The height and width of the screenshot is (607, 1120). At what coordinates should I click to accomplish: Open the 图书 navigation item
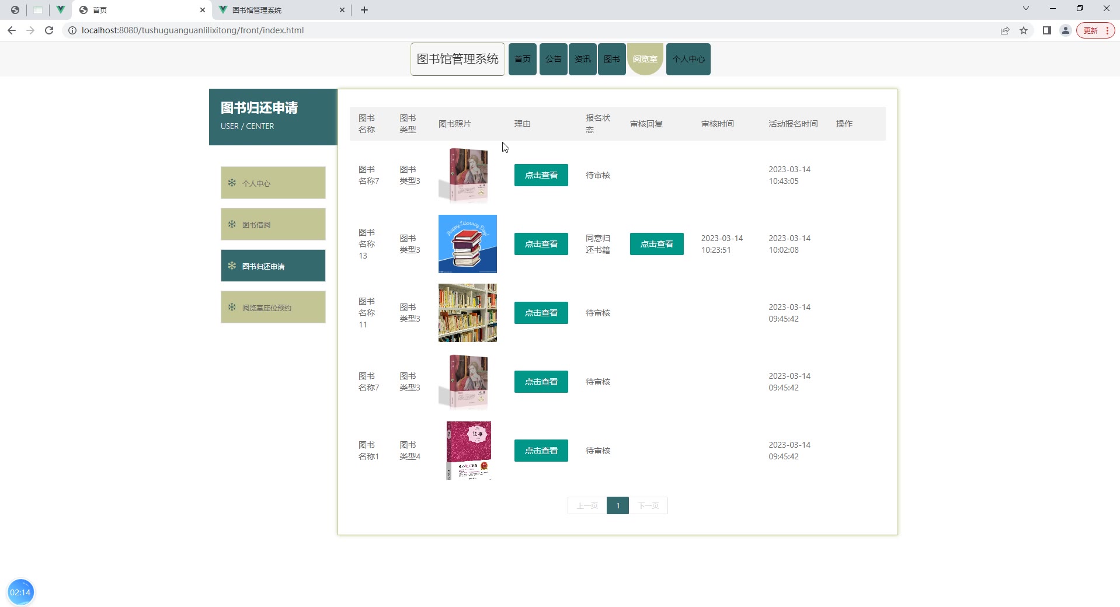click(x=612, y=59)
